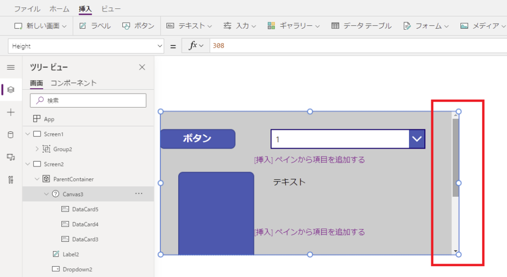The height and width of the screenshot is (277, 507).
Task: Select Label2 in the tree
Action: pos(71,254)
